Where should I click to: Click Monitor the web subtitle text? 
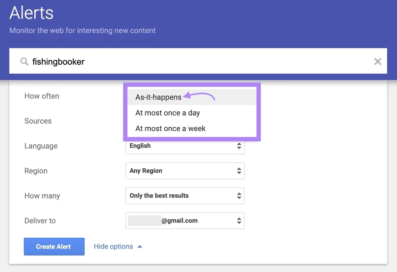(x=82, y=31)
